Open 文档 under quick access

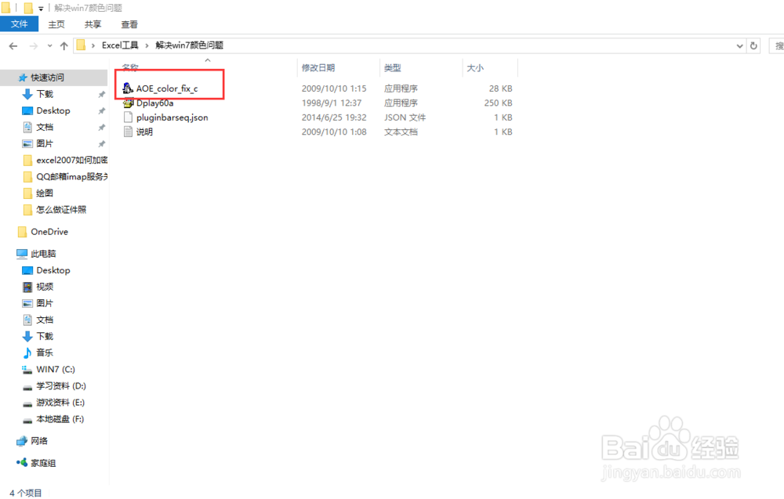coord(45,127)
